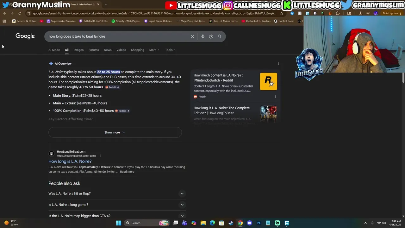Open three-dot menu beside HowLongToBeat result
Viewport: 405px width, 228px height.
100,156
